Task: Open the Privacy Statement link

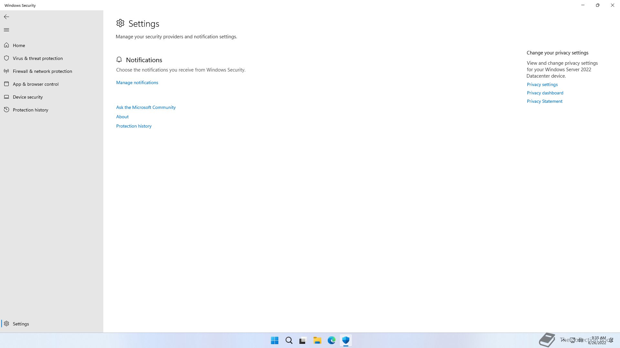Action: pos(545,101)
